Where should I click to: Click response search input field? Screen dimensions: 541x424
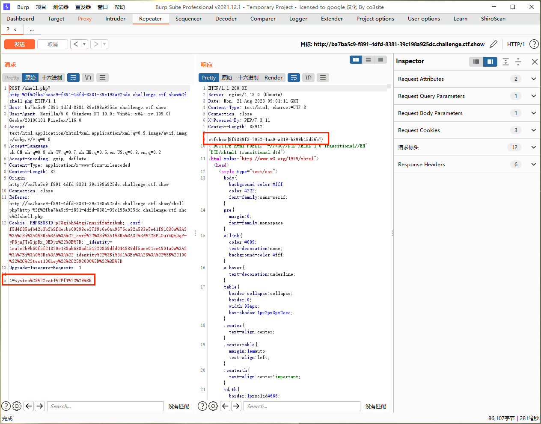coord(302,406)
